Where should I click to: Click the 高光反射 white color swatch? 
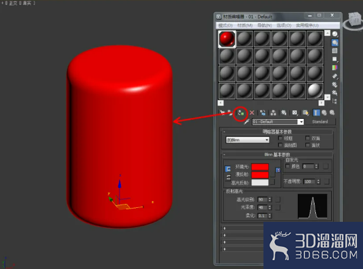click(x=260, y=183)
